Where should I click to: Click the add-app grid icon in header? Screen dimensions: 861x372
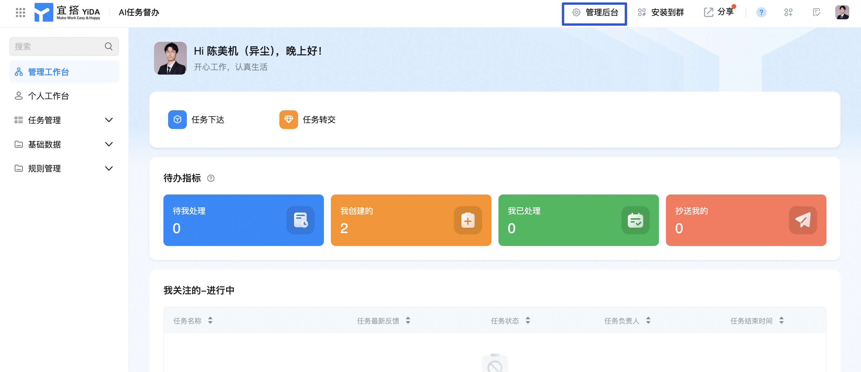[788, 12]
